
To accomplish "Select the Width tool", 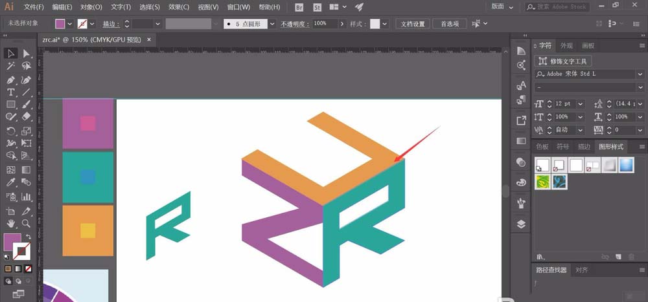I will pos(11,144).
